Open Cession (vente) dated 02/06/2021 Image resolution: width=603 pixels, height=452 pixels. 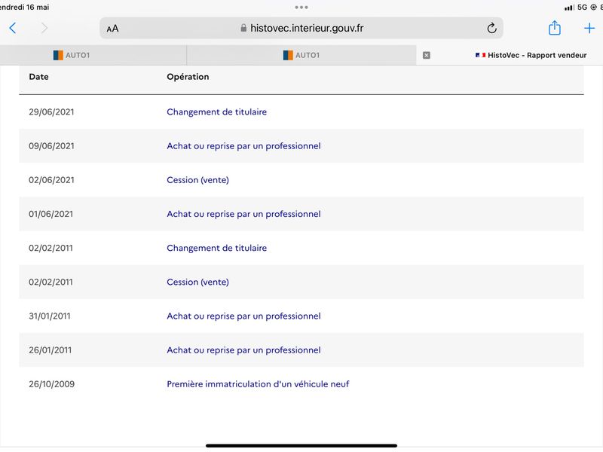[197, 180]
